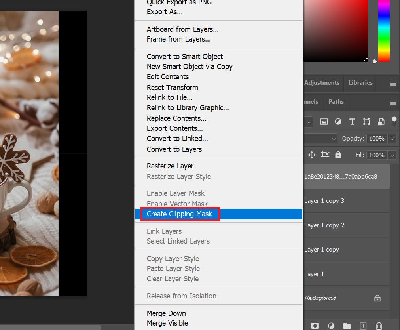The image size is (400, 330).
Task: Open the Fill dropdown arrow
Action: 392,155
